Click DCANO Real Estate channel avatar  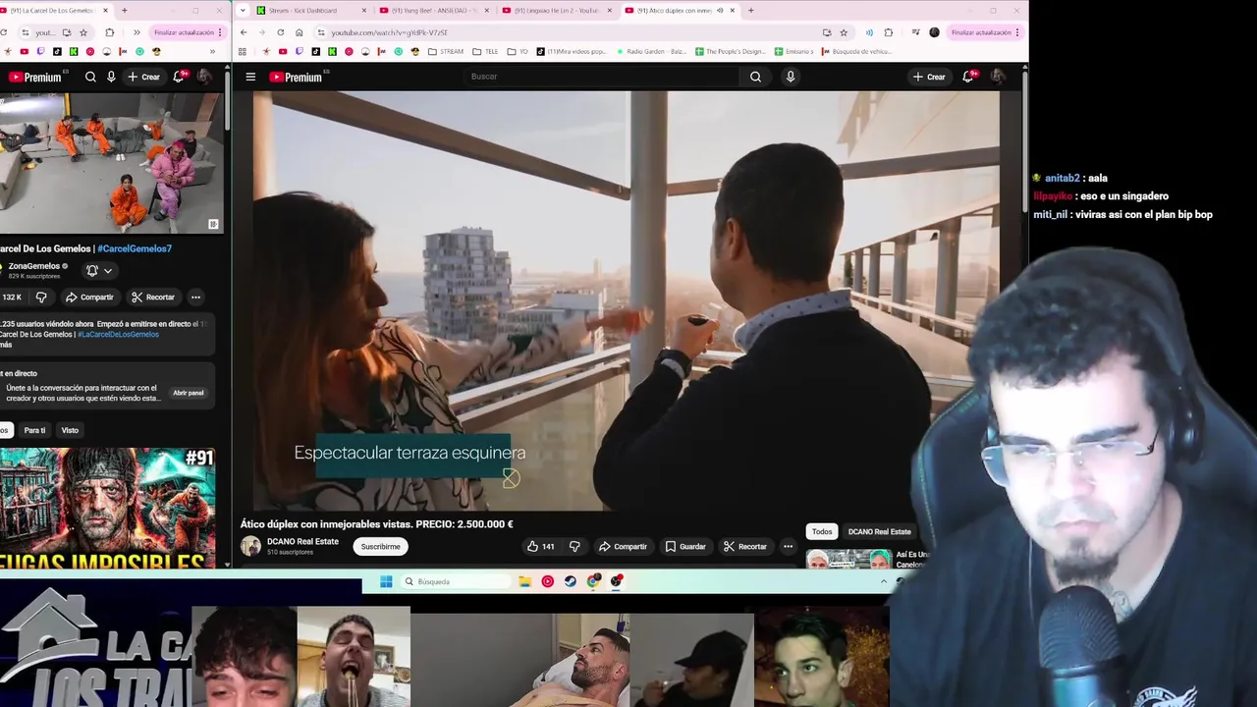click(x=250, y=546)
